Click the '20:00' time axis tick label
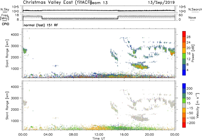Screen dimensions: 202x140 click(x=149, y=135)
